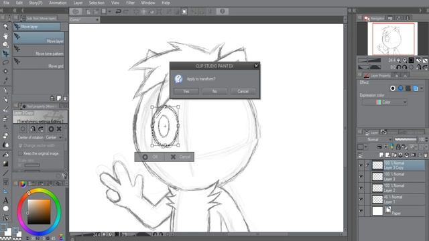Click OK on transform launcher bar

click(x=150, y=157)
